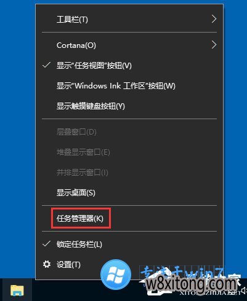Select 堆叠显示窗口(E) menu item
This screenshot has width=247, height=301.
(x=129, y=152)
